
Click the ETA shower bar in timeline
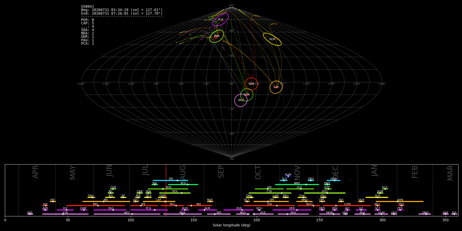coord(65,214)
